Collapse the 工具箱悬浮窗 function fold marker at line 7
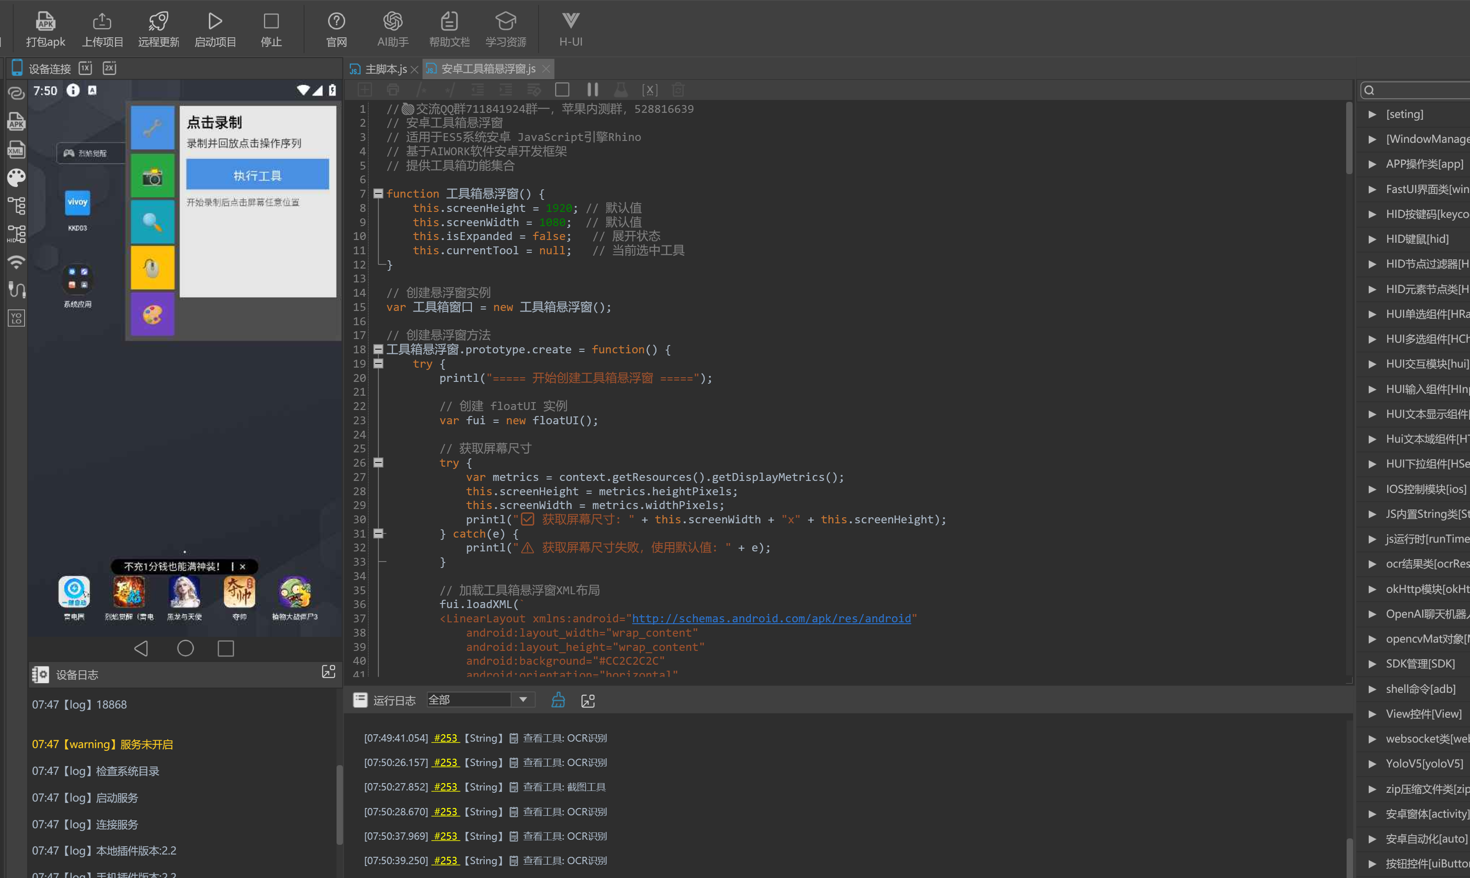The image size is (1470, 878). 378,193
